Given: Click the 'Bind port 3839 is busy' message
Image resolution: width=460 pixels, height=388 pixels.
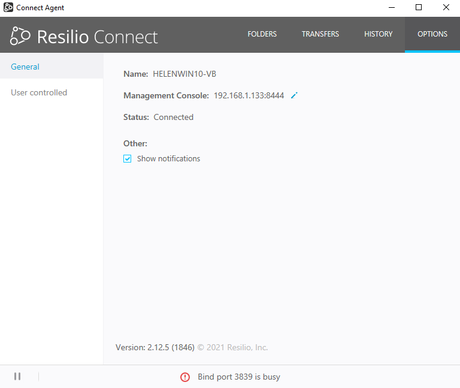Looking at the screenshot, I should click(x=238, y=377).
